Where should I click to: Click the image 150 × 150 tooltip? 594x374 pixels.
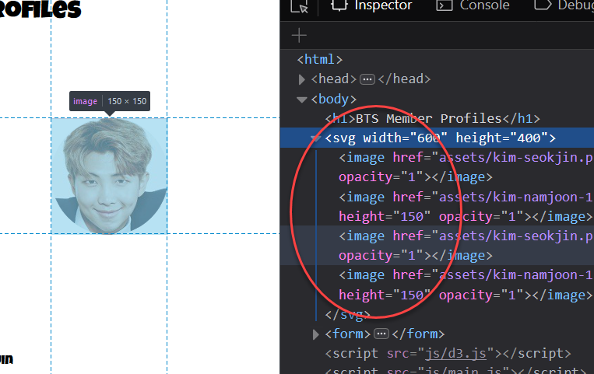click(110, 101)
